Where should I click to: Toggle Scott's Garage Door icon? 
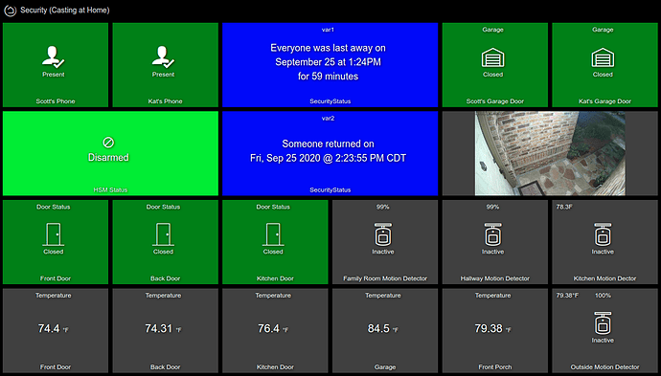[492, 58]
